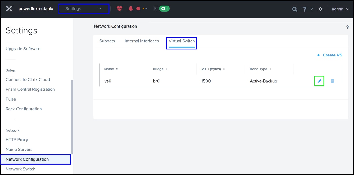Sort table by Name column
Screen dimensions: 354x175
coord(111,69)
